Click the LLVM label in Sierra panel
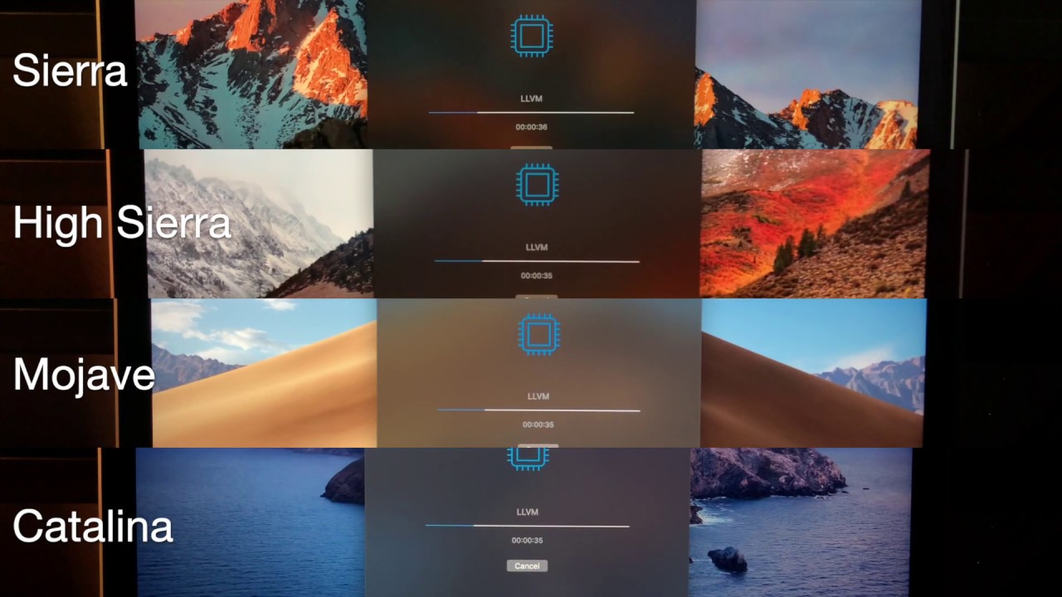This screenshot has height=597, width=1062. [531, 99]
